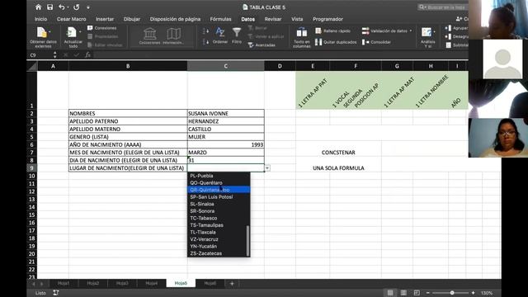
Task: Click the Avanzadas filter button
Action: [x=262, y=45]
